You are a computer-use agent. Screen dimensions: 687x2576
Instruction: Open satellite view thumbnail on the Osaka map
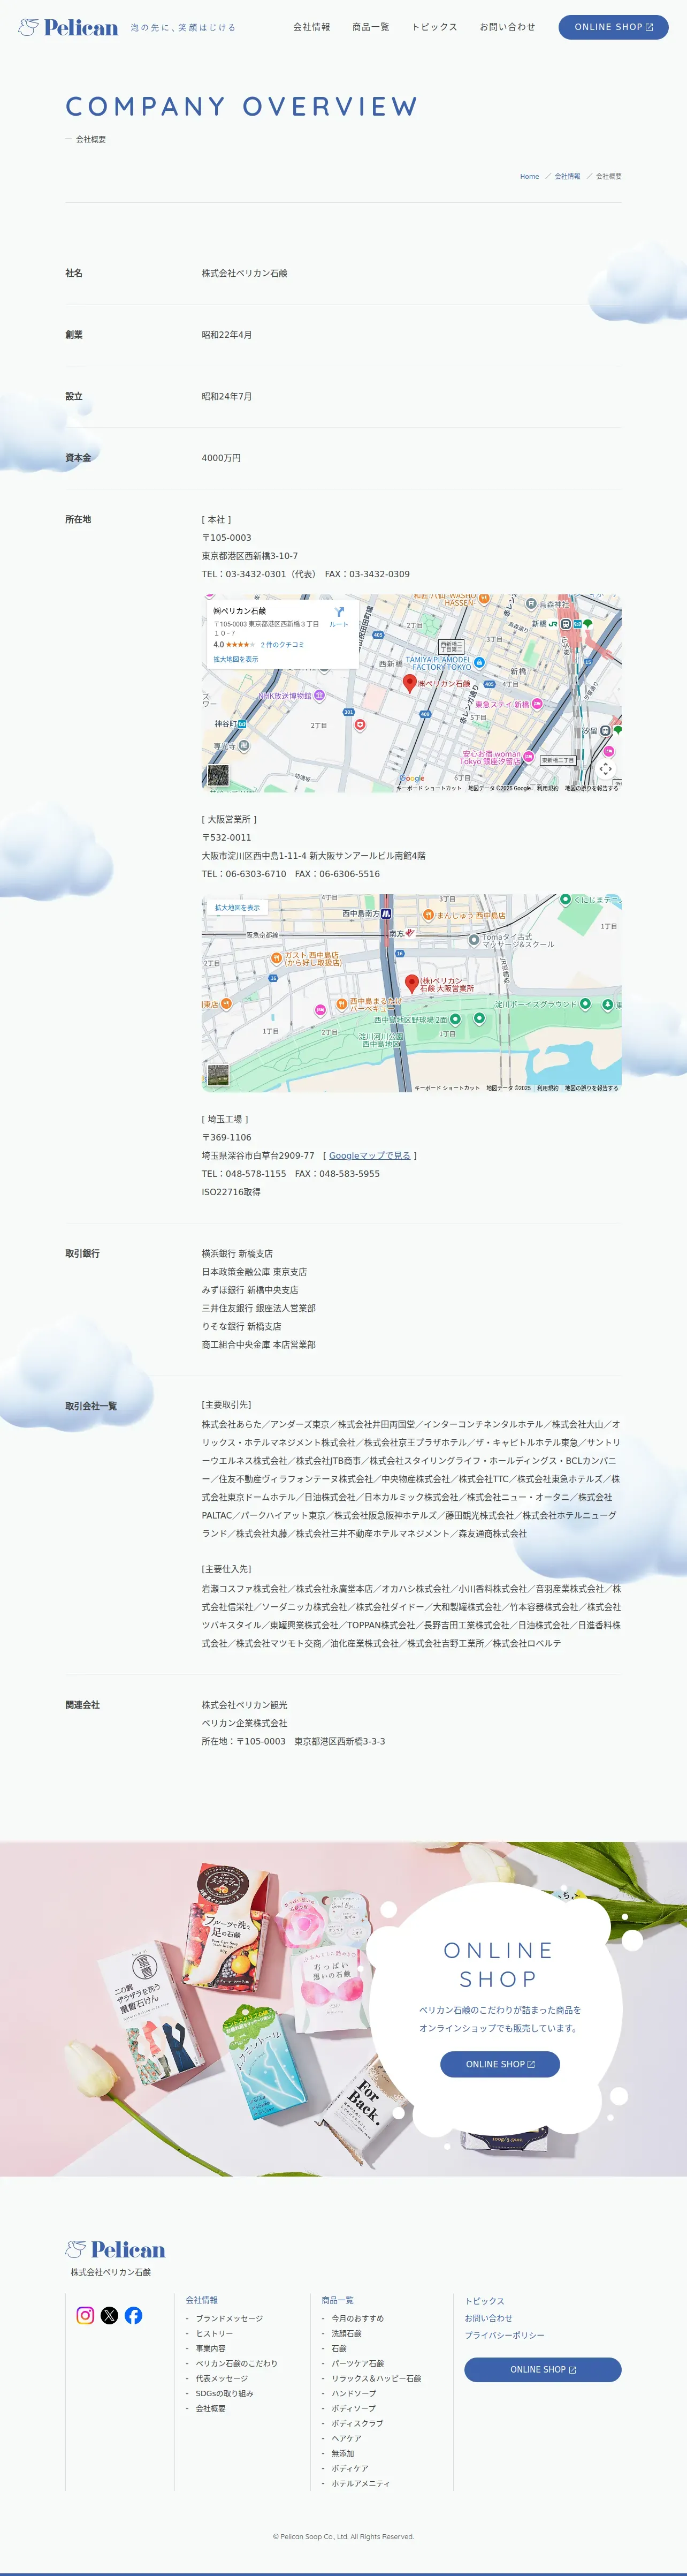tap(218, 1075)
